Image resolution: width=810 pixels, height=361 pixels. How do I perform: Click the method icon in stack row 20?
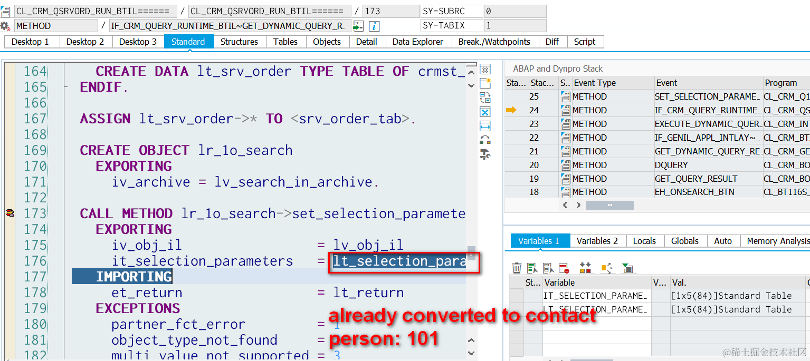tap(565, 165)
